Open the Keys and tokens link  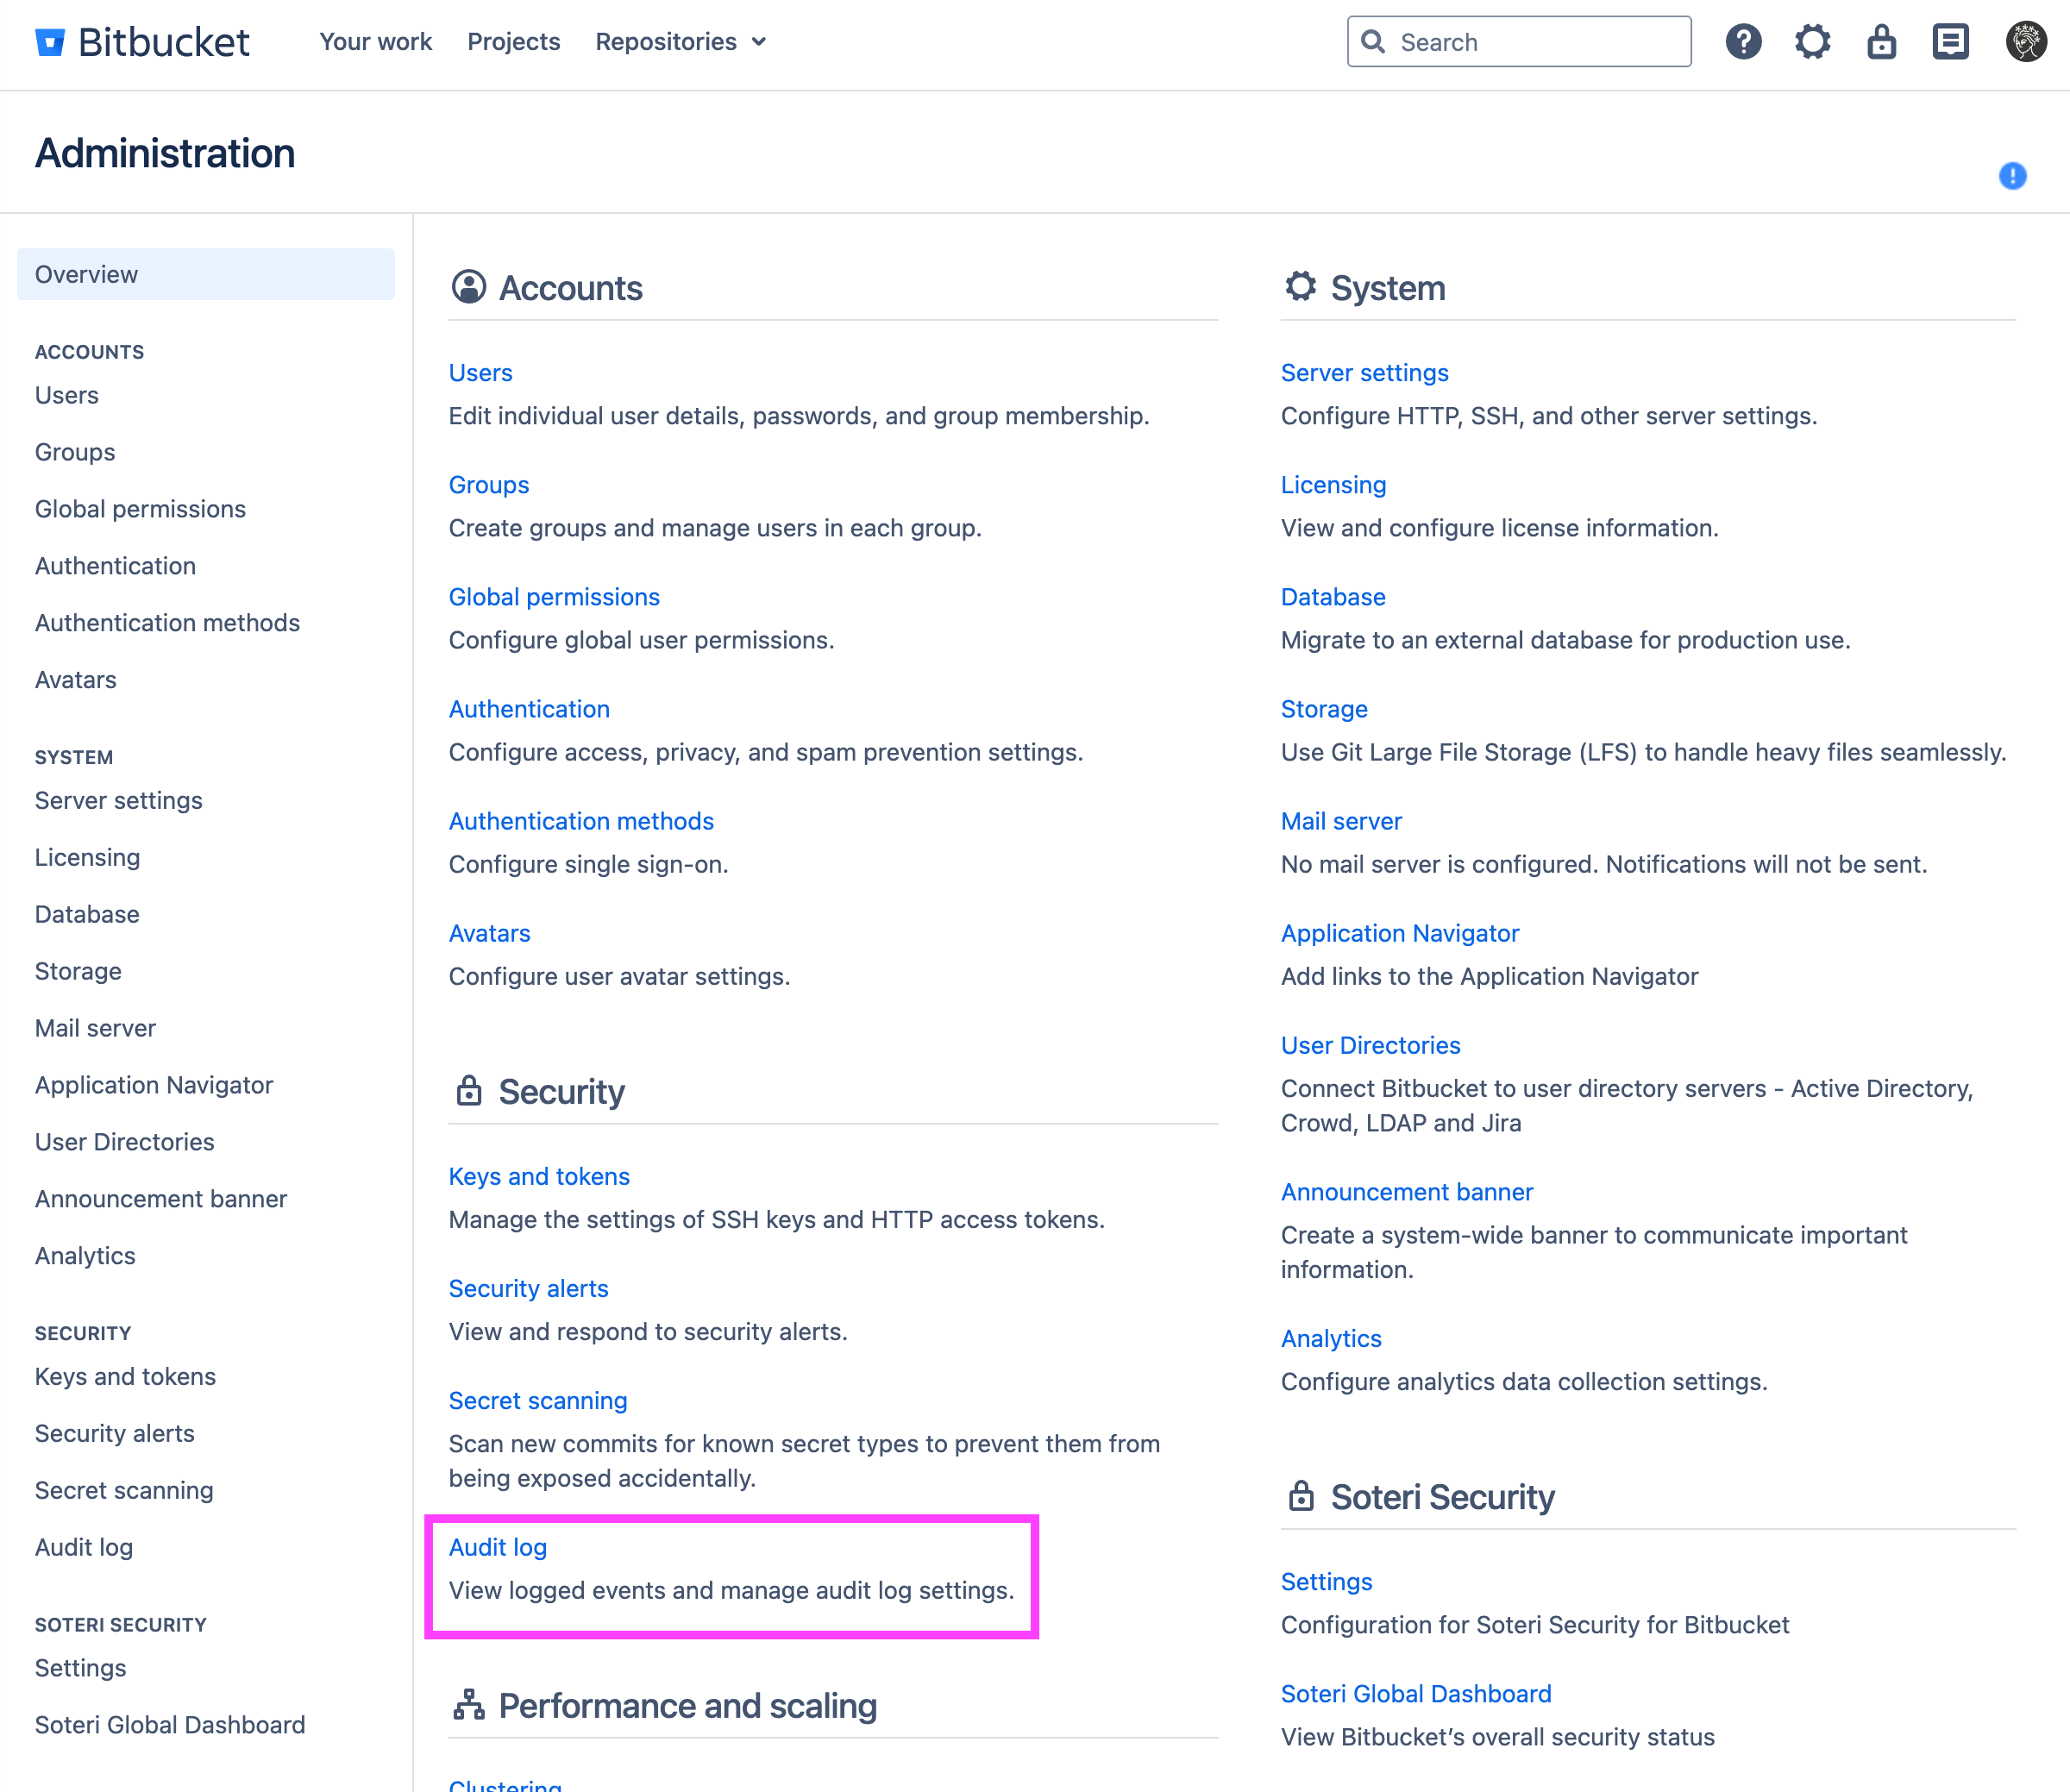(539, 1176)
